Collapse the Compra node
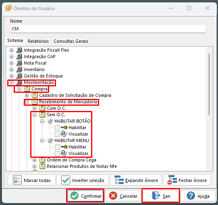The height and width of the screenshot is (205, 218). 19,89
